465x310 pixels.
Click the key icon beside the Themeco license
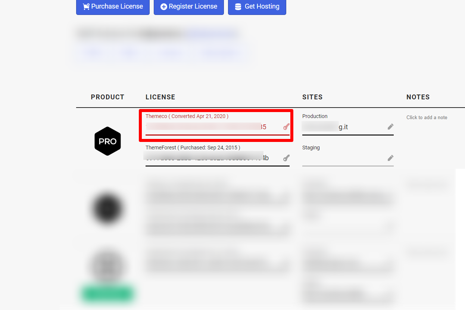pyautogui.click(x=286, y=127)
